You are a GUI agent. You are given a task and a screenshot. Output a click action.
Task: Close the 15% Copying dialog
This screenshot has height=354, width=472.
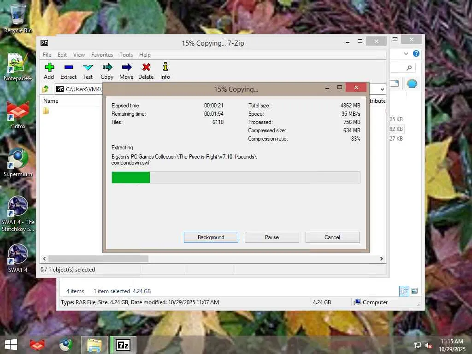[356, 87]
